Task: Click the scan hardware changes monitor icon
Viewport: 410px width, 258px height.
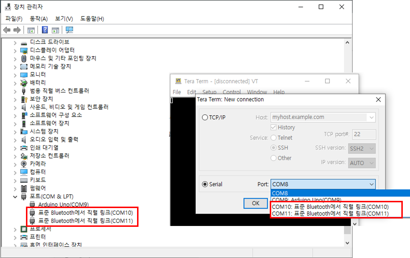Action: 69,30
